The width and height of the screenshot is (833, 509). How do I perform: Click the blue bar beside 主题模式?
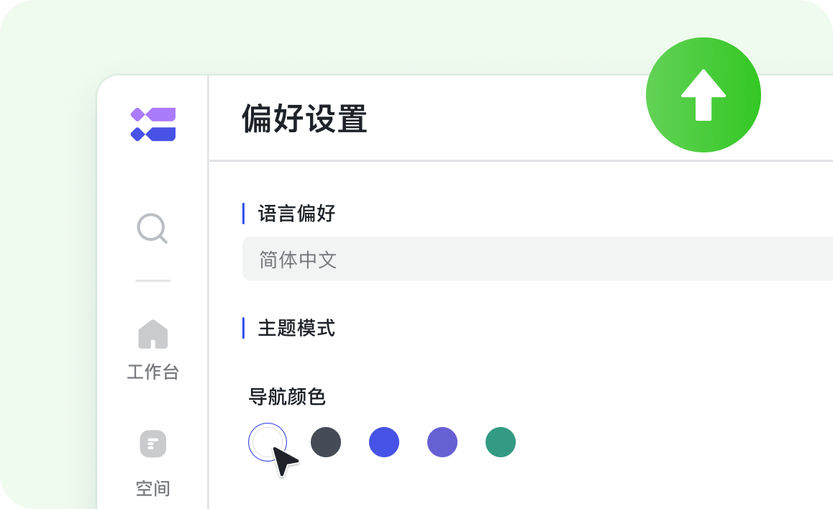tap(243, 329)
